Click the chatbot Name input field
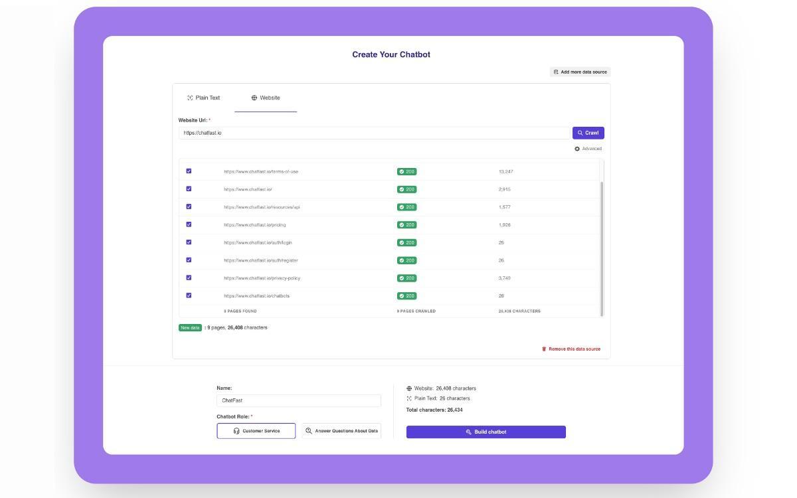The width and height of the screenshot is (797, 498). (298, 400)
